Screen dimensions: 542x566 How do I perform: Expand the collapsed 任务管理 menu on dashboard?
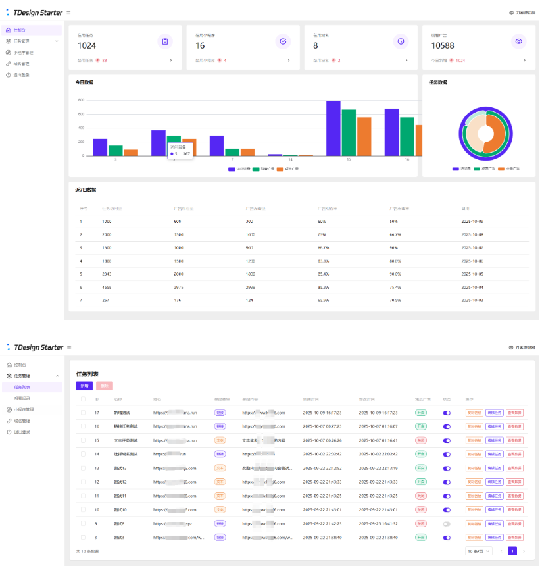point(57,41)
